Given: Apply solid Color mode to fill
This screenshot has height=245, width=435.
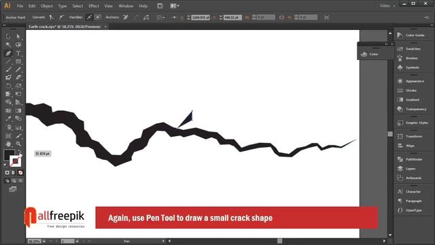Looking at the screenshot, I should tap(7, 173).
